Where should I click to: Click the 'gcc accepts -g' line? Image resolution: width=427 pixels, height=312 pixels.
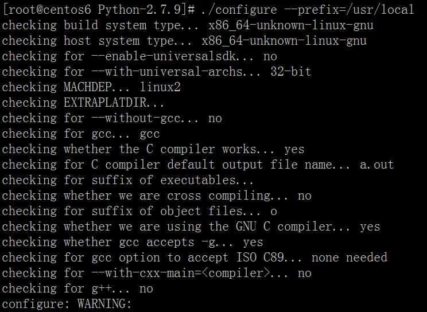tap(133, 242)
